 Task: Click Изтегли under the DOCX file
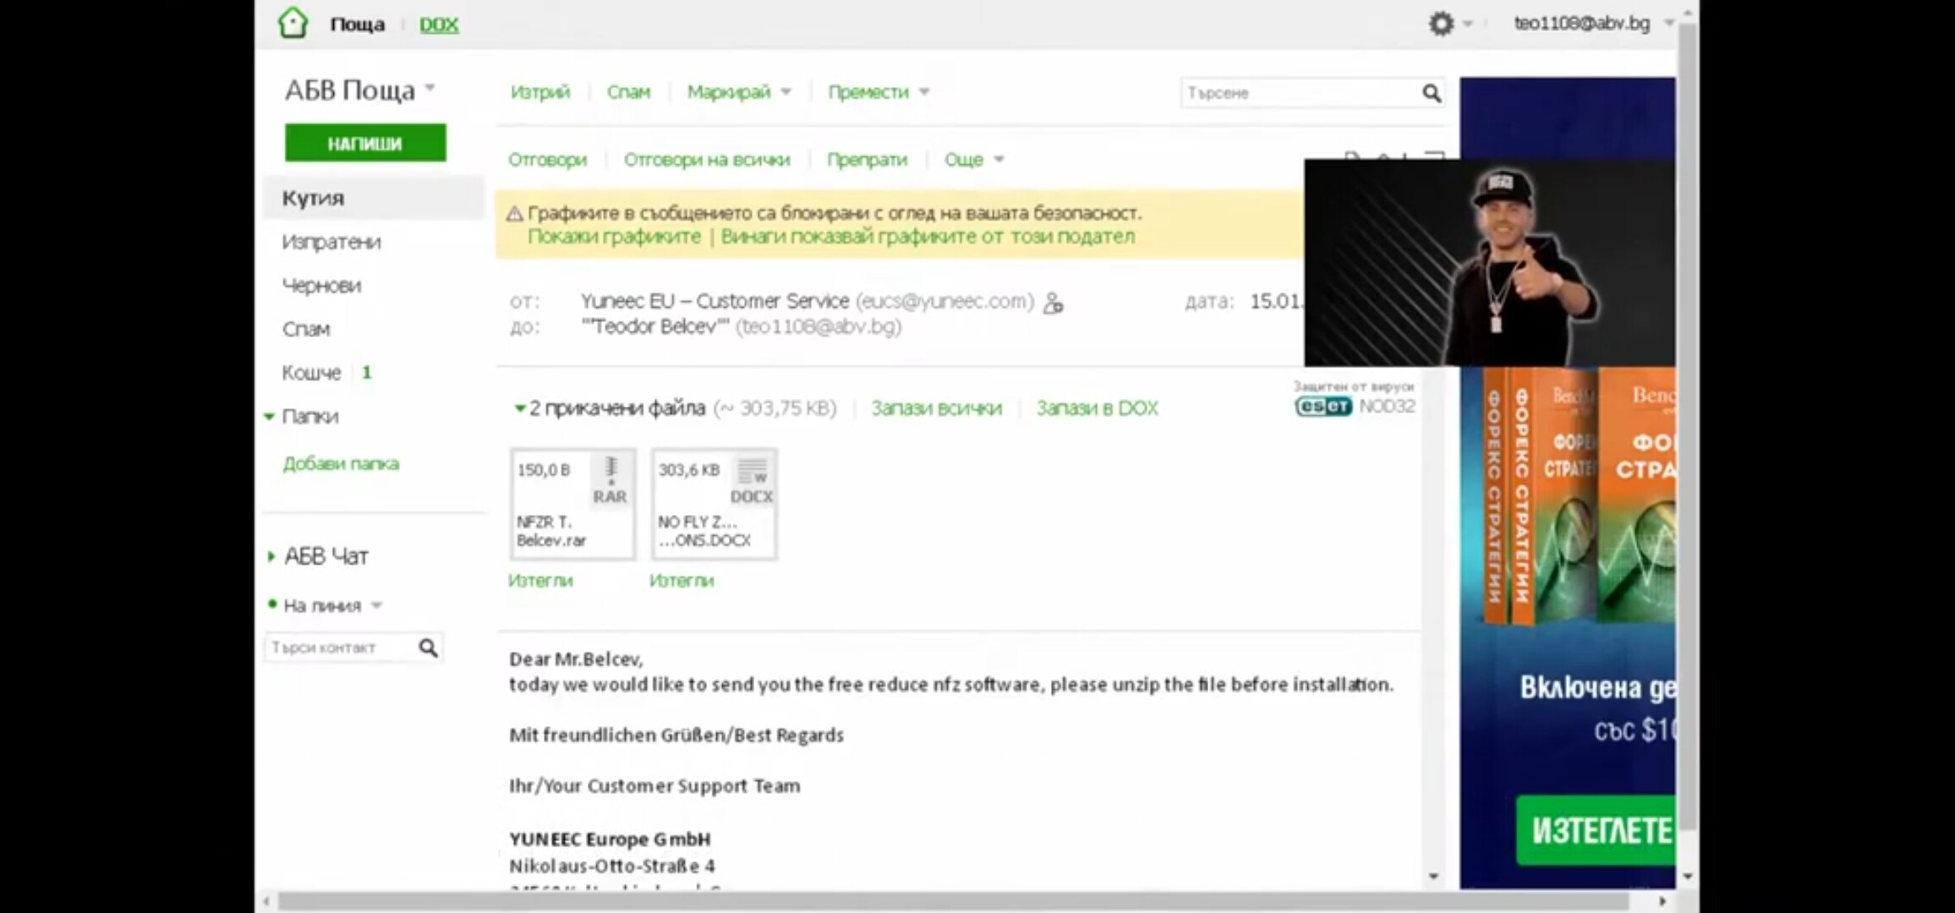pyautogui.click(x=682, y=581)
